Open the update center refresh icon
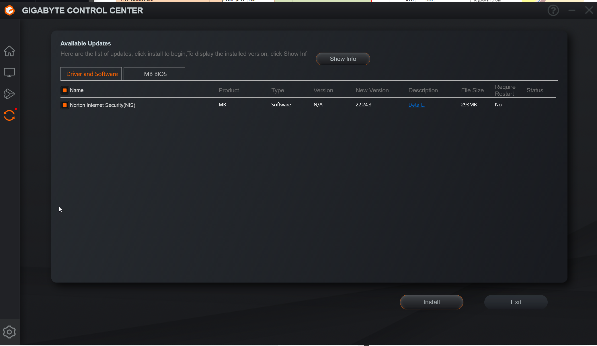The image size is (597, 346). tap(9, 116)
